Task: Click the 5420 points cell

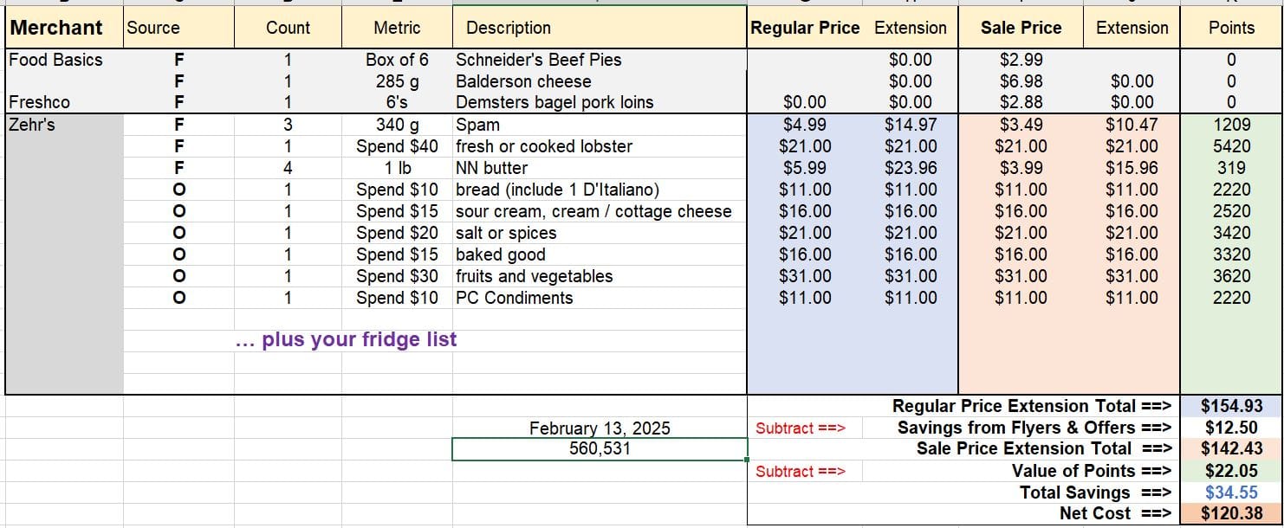Action: (x=1231, y=146)
